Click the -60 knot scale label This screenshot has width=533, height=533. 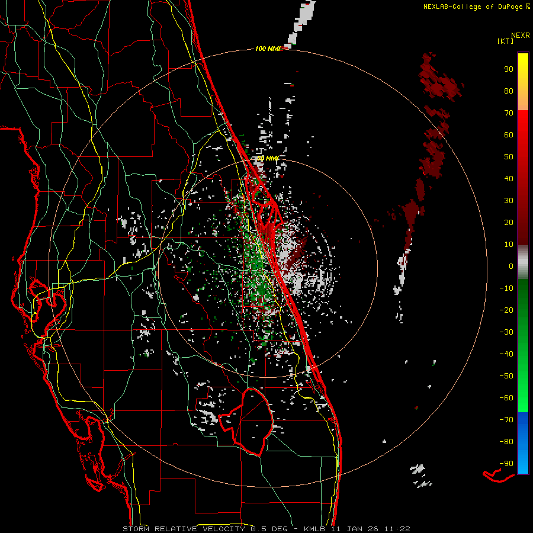click(x=506, y=398)
